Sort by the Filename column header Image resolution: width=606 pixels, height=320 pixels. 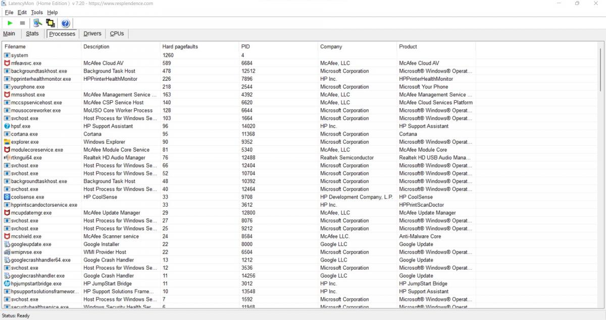point(42,47)
